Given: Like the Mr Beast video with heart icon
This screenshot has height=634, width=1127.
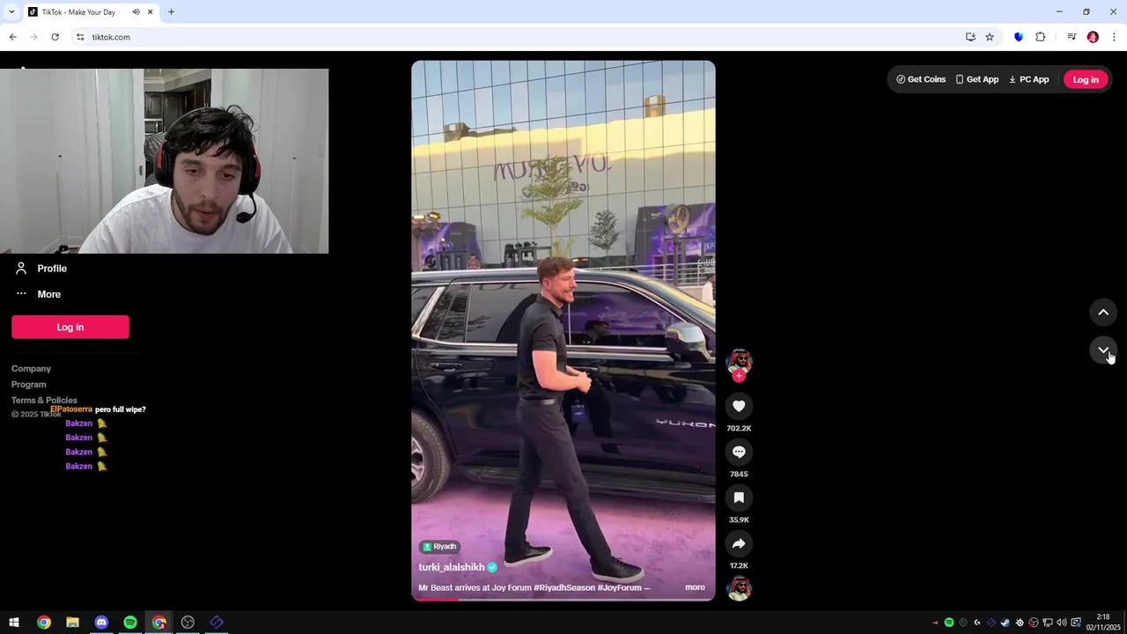Looking at the screenshot, I should pos(739,406).
